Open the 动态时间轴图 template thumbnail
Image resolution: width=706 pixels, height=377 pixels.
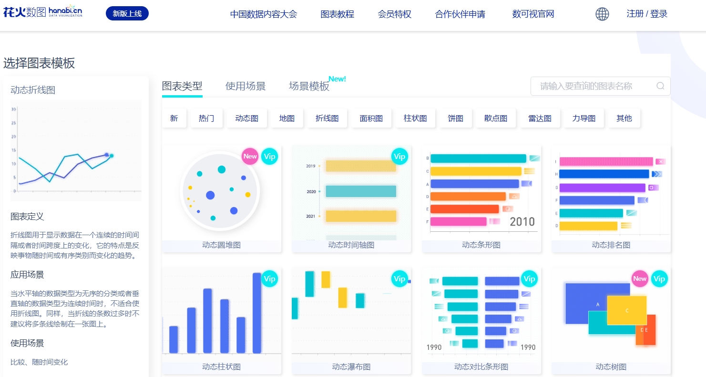click(x=351, y=193)
